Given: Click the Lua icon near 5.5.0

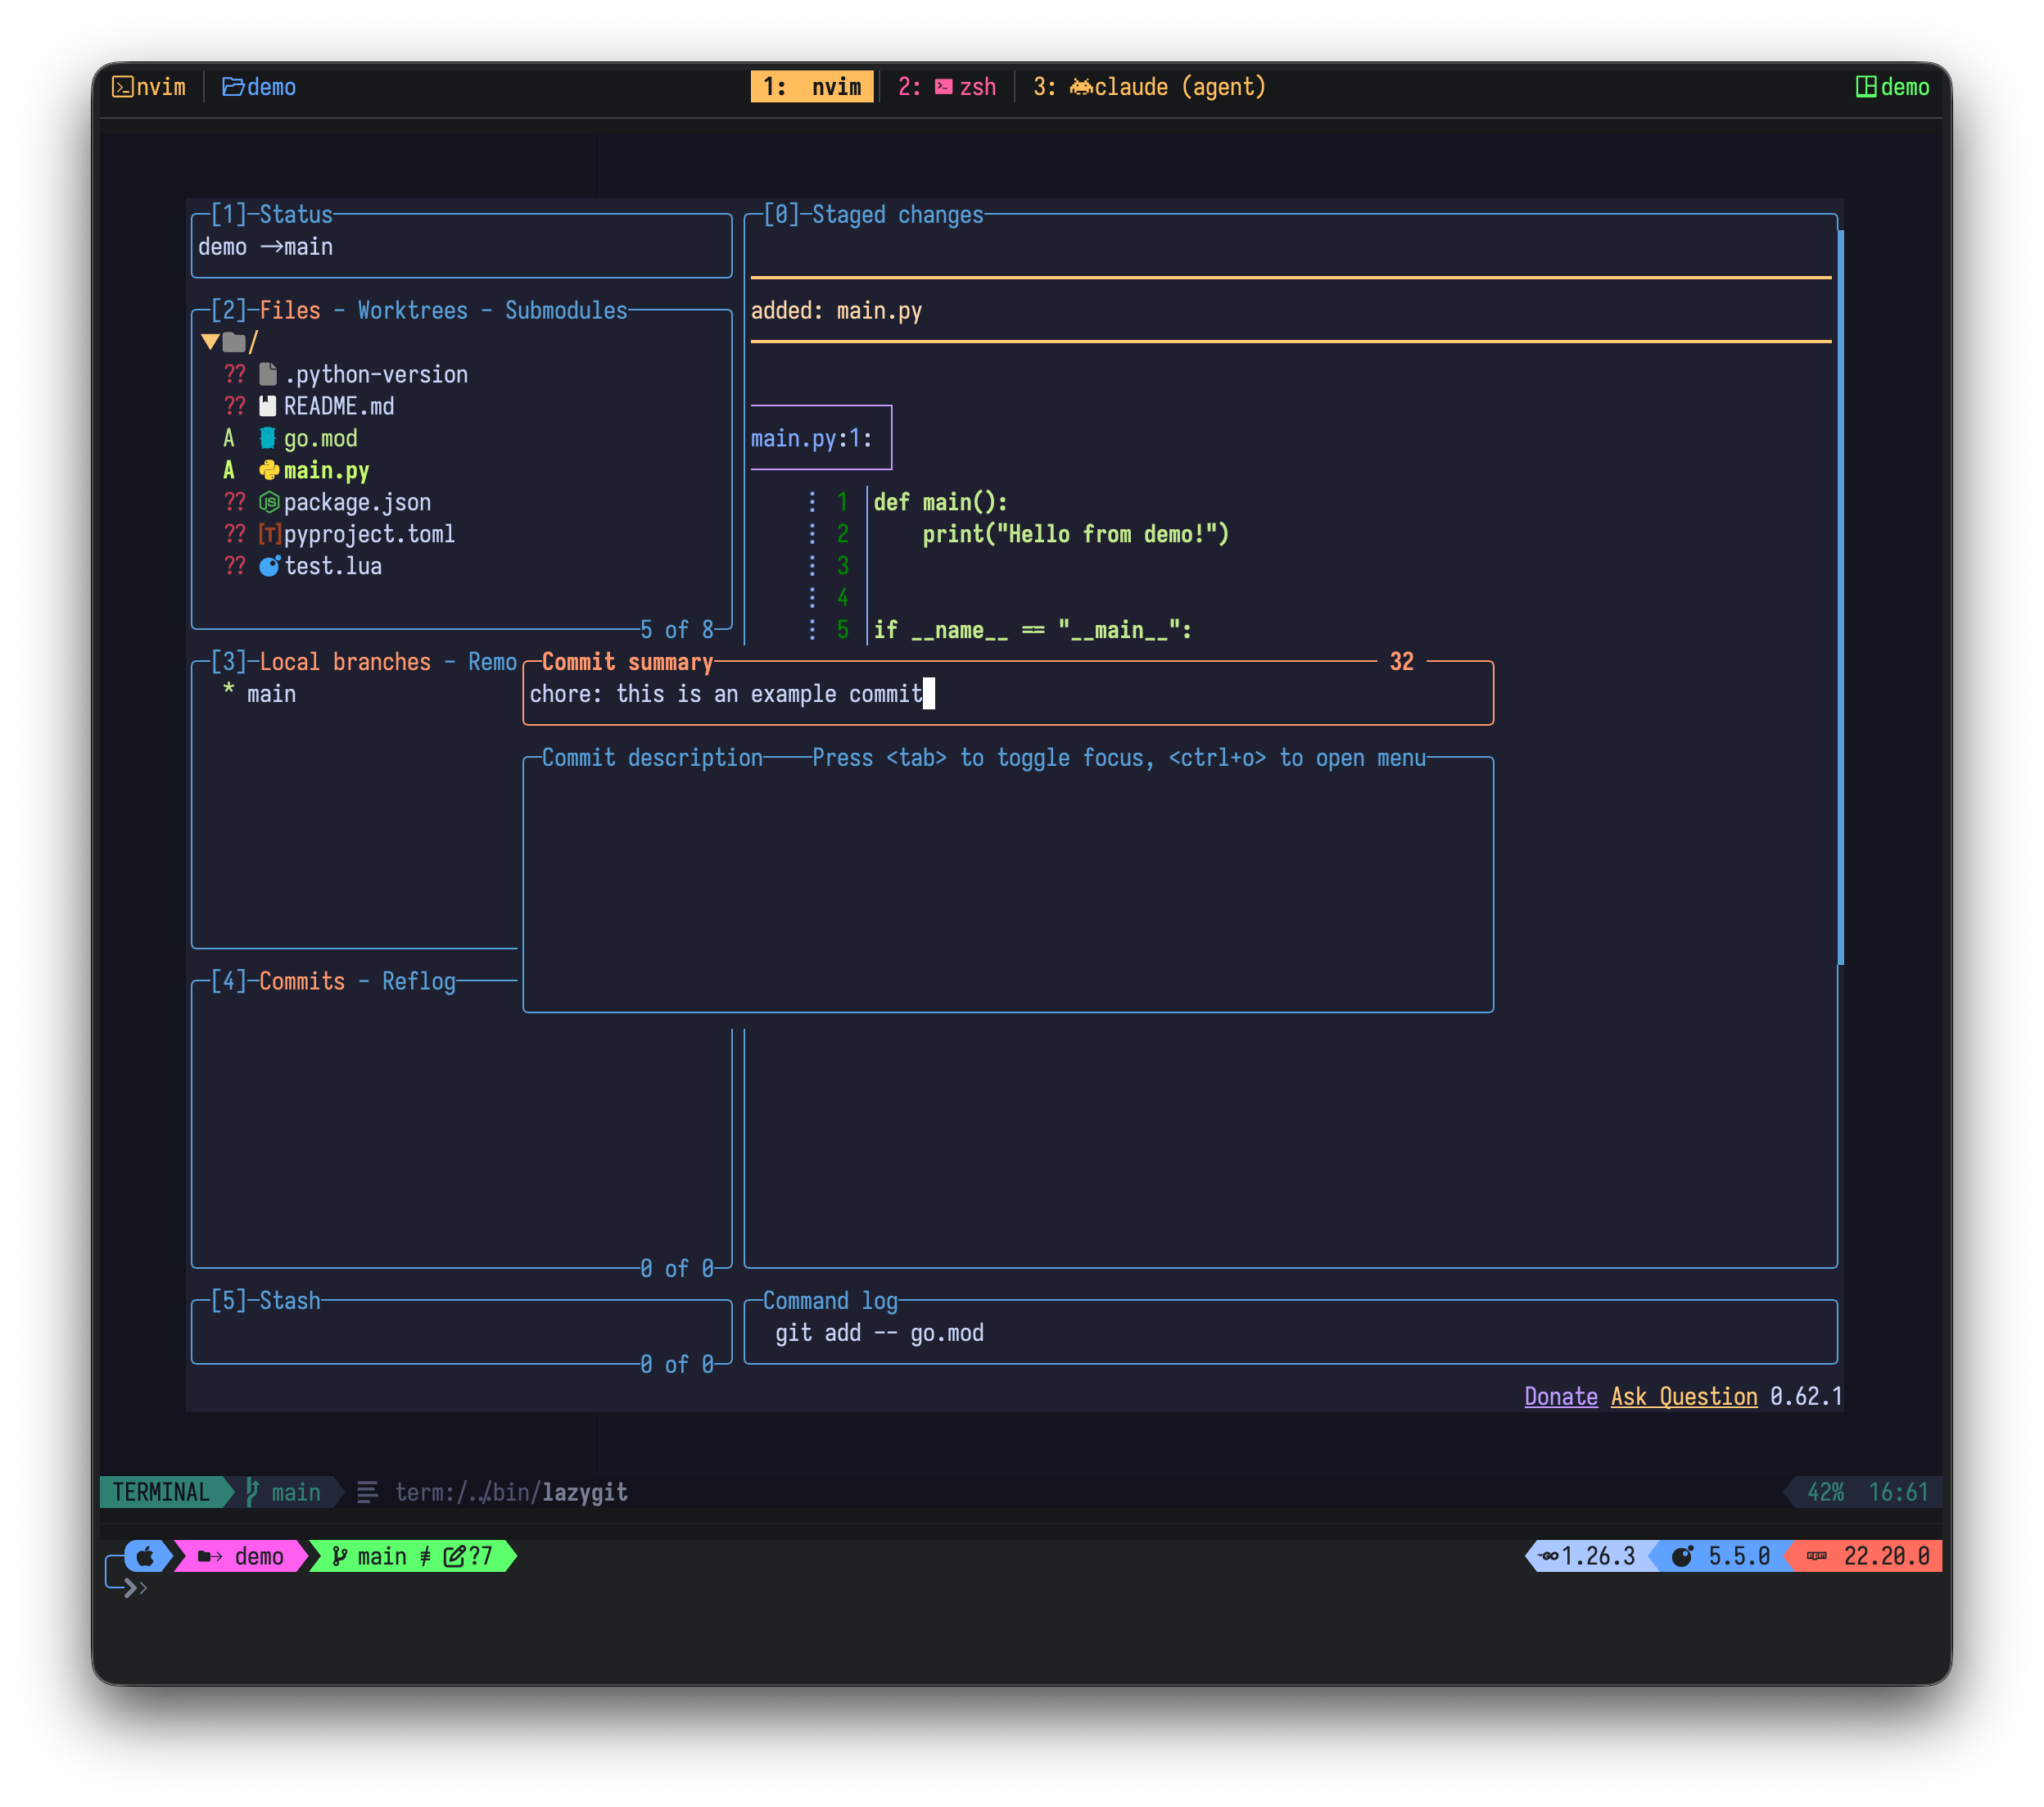Looking at the screenshot, I should pos(1683,1556).
